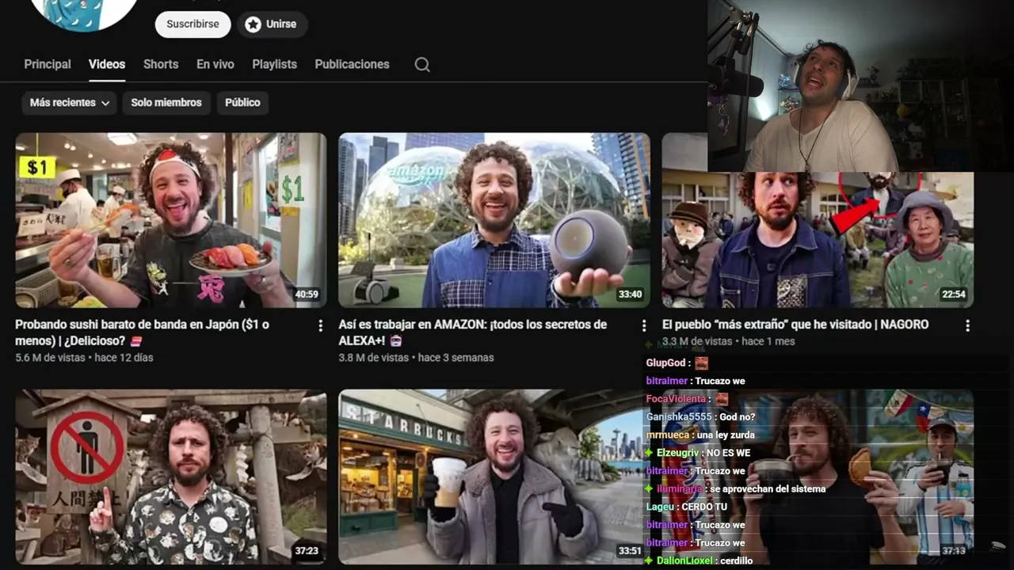Viewport: 1014px width, 570px height.
Task: Click the 33:51 duration badge
Action: click(x=630, y=551)
